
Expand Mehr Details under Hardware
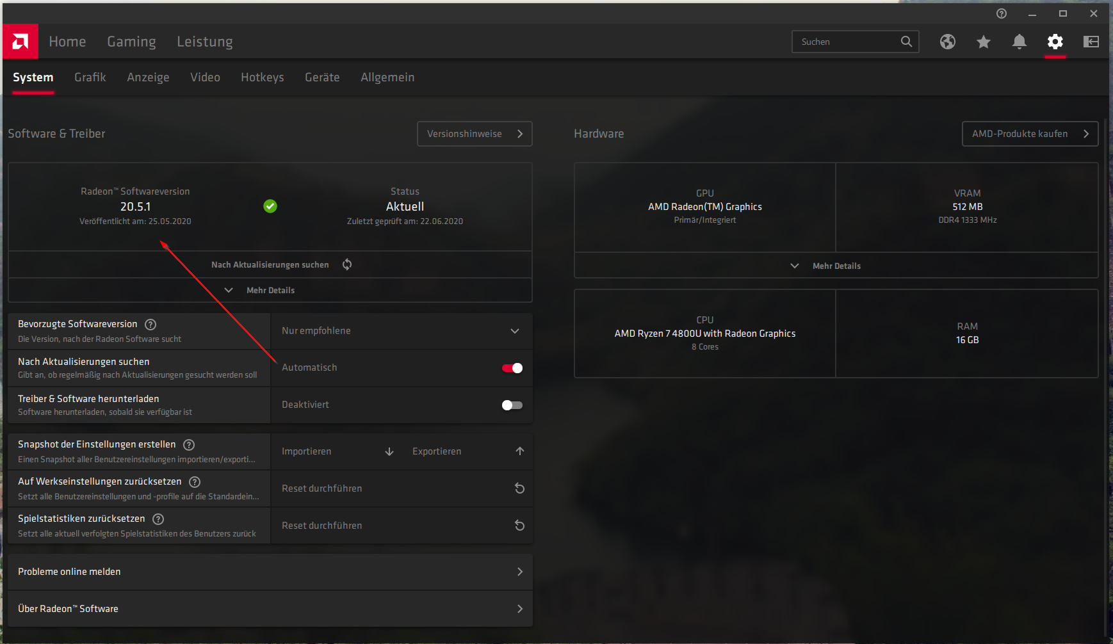click(x=836, y=266)
